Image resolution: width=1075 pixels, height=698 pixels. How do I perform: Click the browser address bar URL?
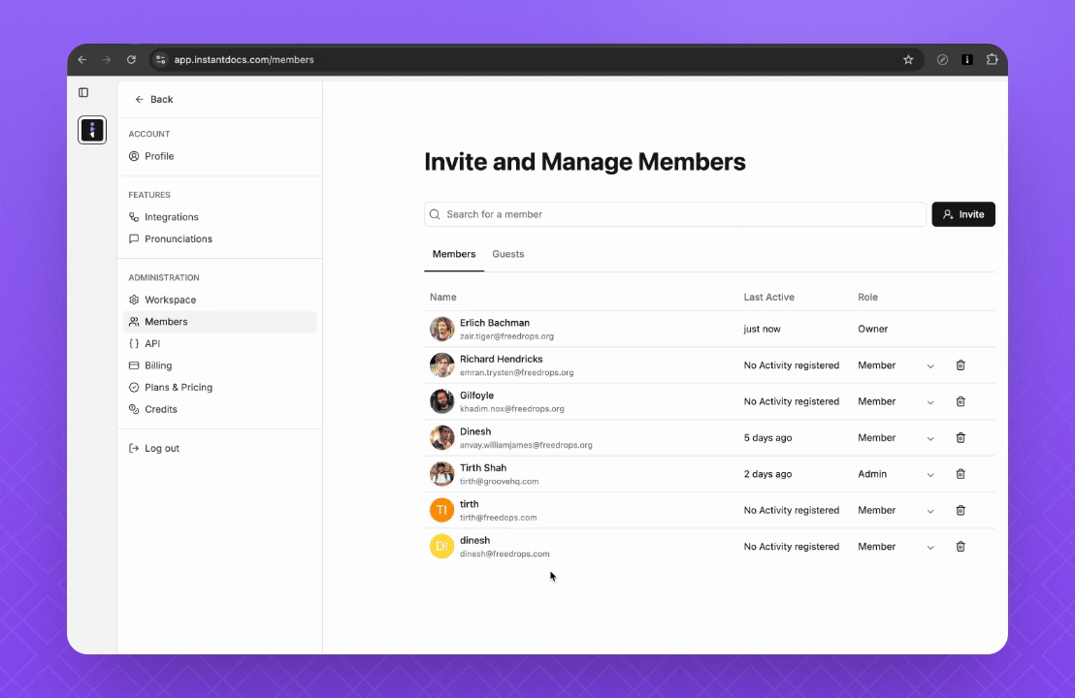pyautogui.click(x=244, y=59)
